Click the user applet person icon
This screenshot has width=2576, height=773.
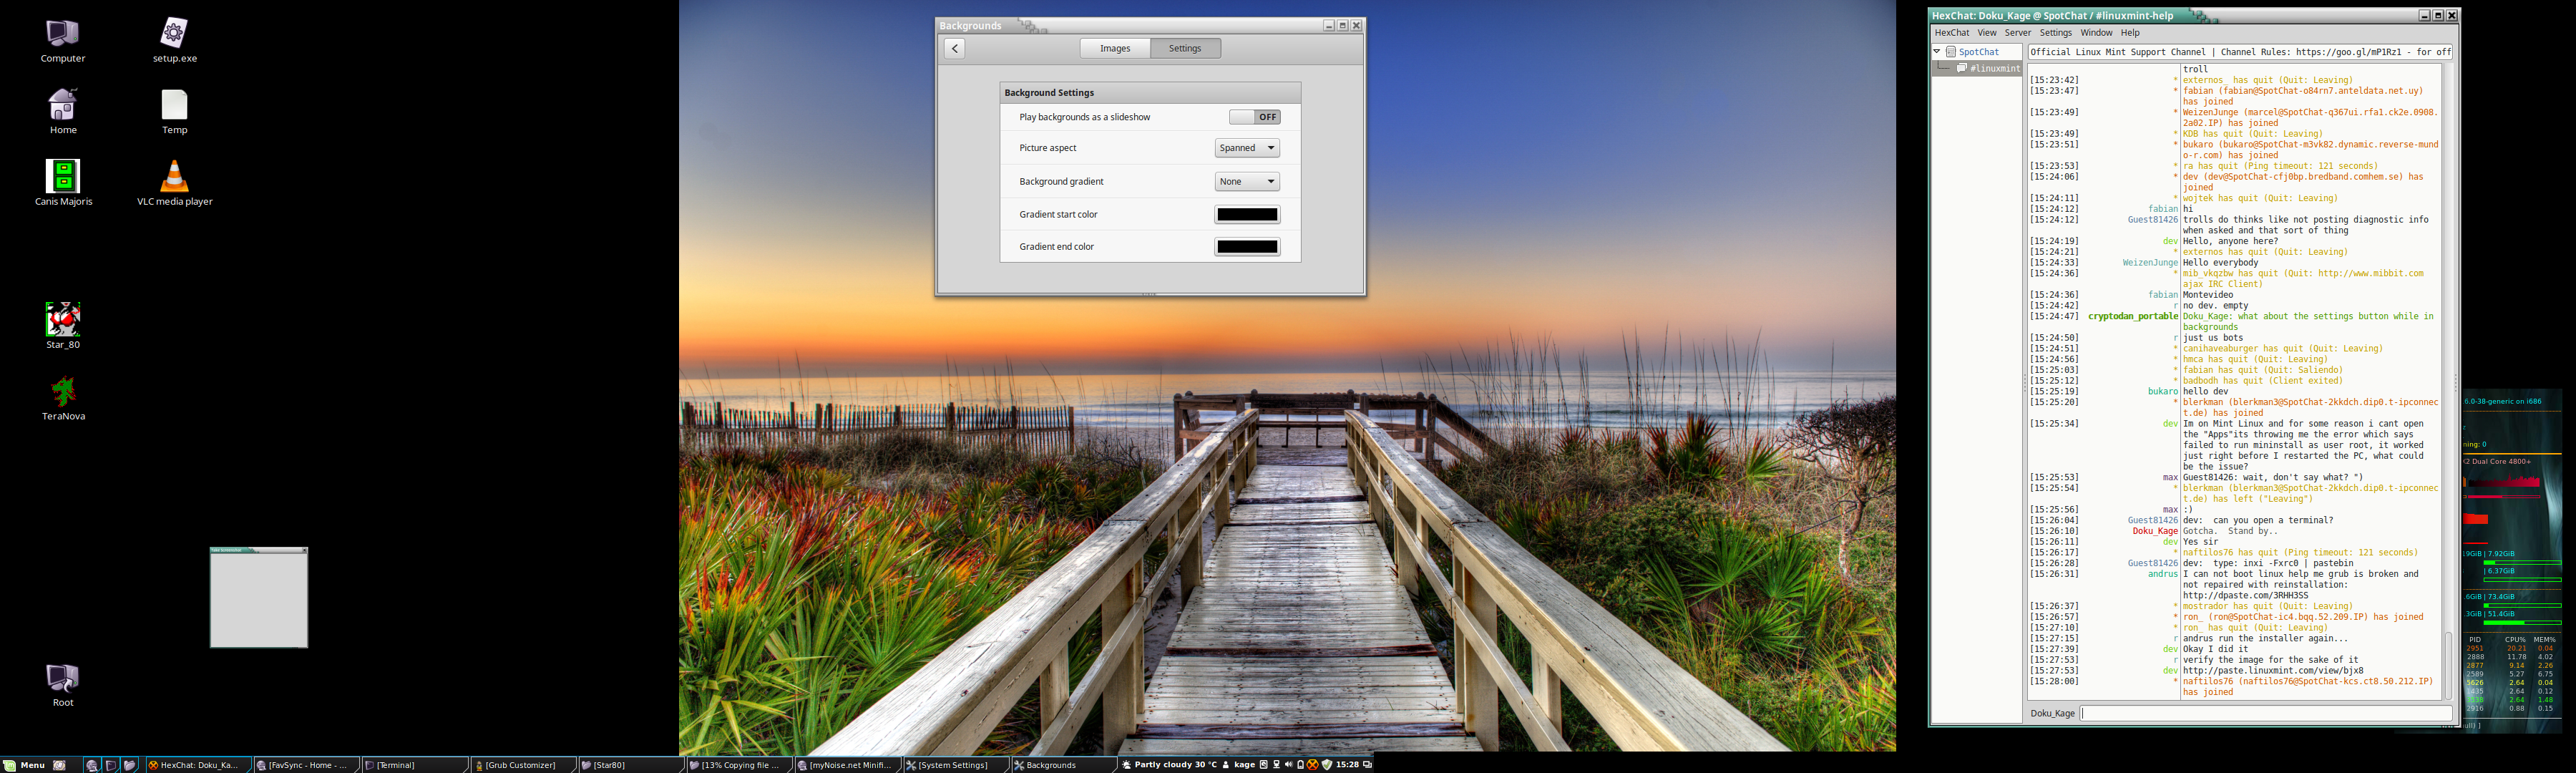point(1226,765)
